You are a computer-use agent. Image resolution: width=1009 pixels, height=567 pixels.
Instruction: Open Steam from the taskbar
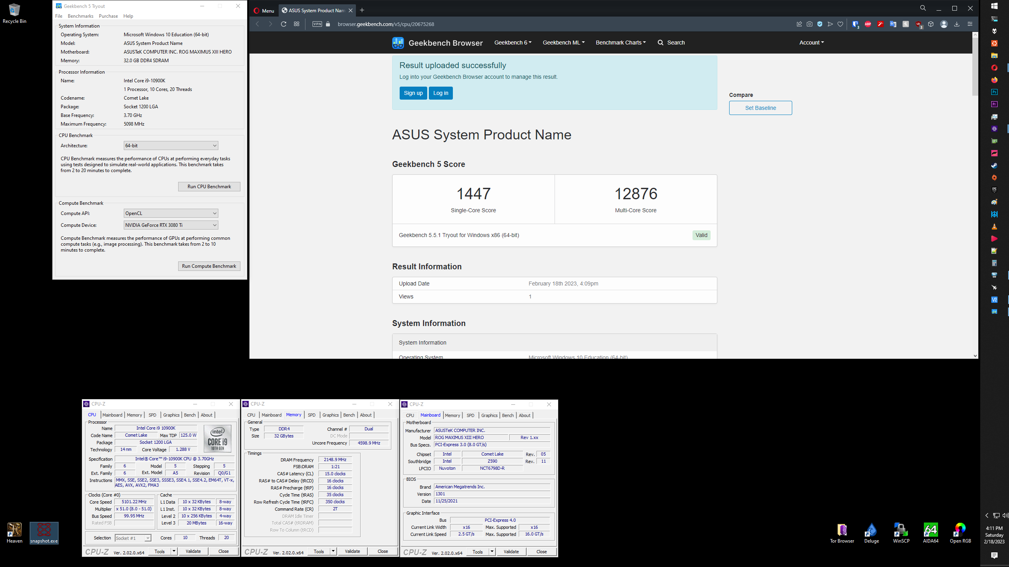[x=994, y=165]
